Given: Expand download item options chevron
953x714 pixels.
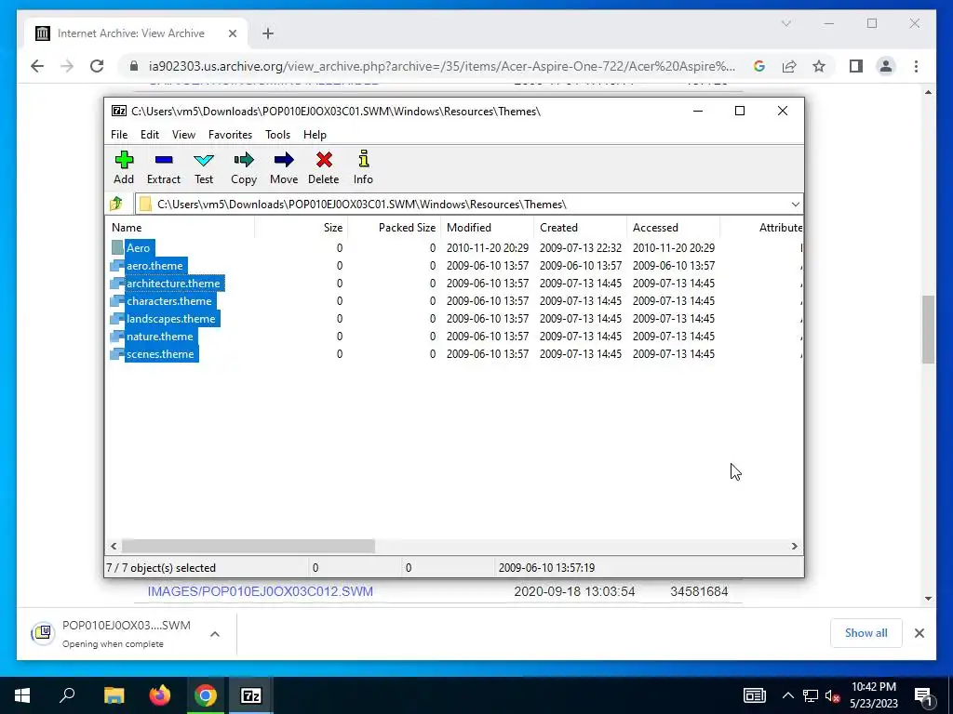Looking at the screenshot, I should 215,634.
